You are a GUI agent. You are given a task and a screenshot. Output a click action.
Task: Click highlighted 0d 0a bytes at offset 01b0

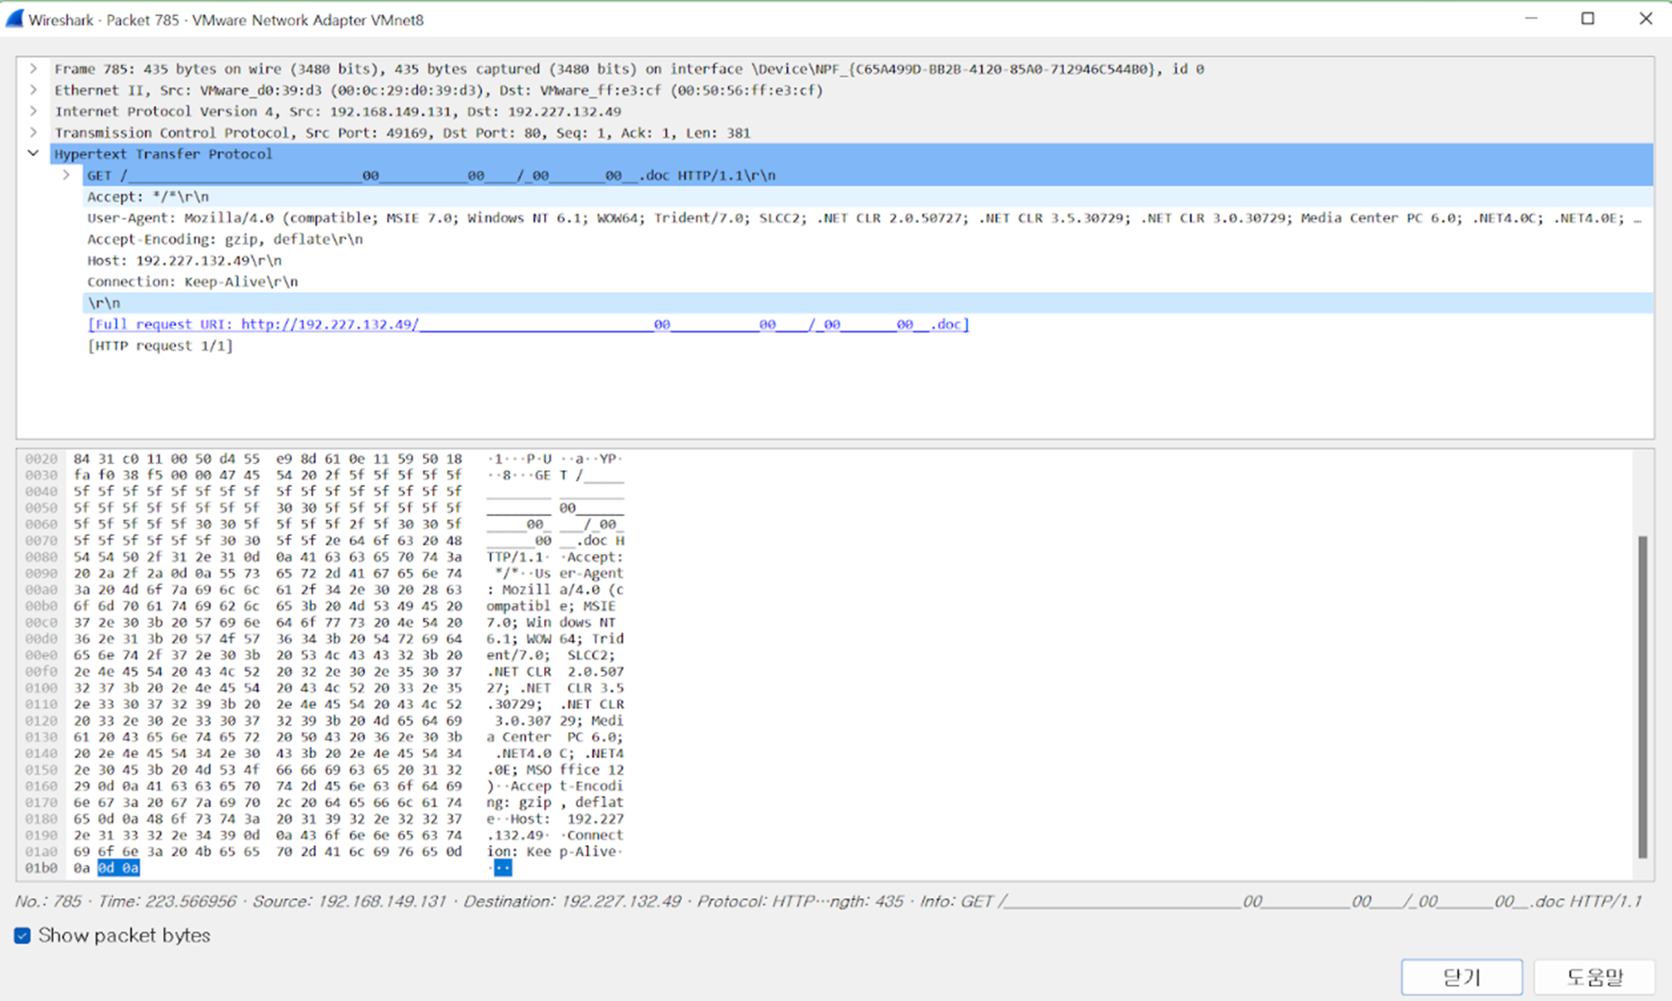click(119, 868)
